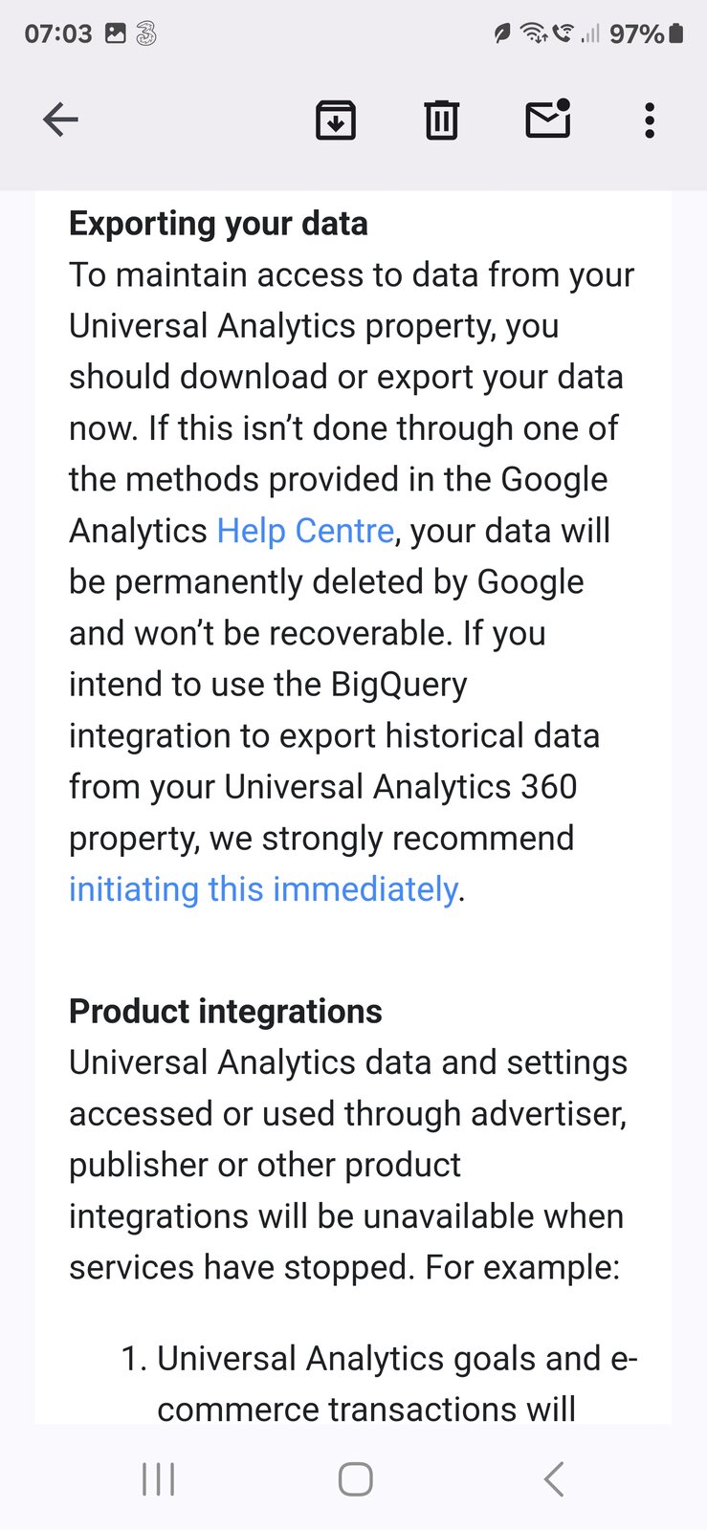Tap the Wi-Fi calling status icon

(x=563, y=33)
